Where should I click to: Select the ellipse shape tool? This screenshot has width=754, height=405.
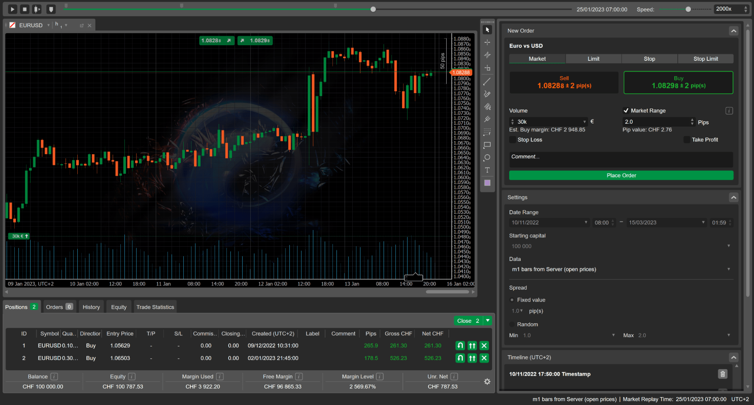pos(487,157)
